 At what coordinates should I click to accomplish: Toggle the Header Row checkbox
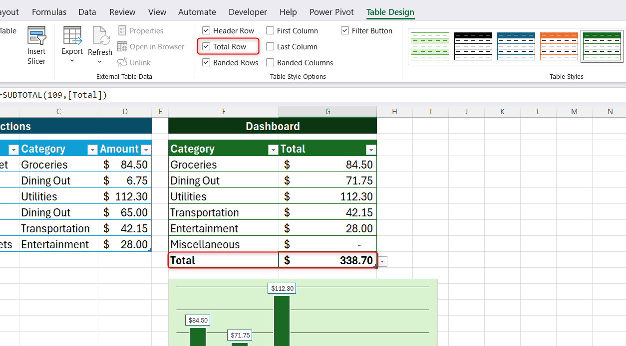pos(206,31)
